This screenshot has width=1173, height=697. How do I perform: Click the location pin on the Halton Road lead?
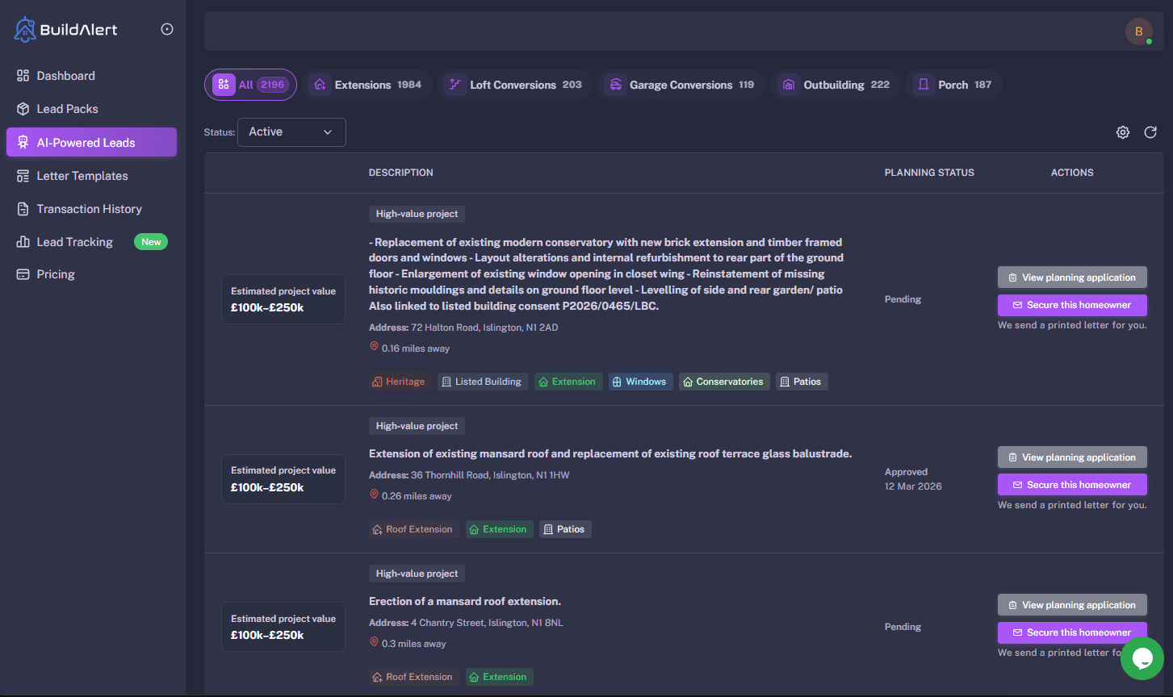click(x=374, y=345)
